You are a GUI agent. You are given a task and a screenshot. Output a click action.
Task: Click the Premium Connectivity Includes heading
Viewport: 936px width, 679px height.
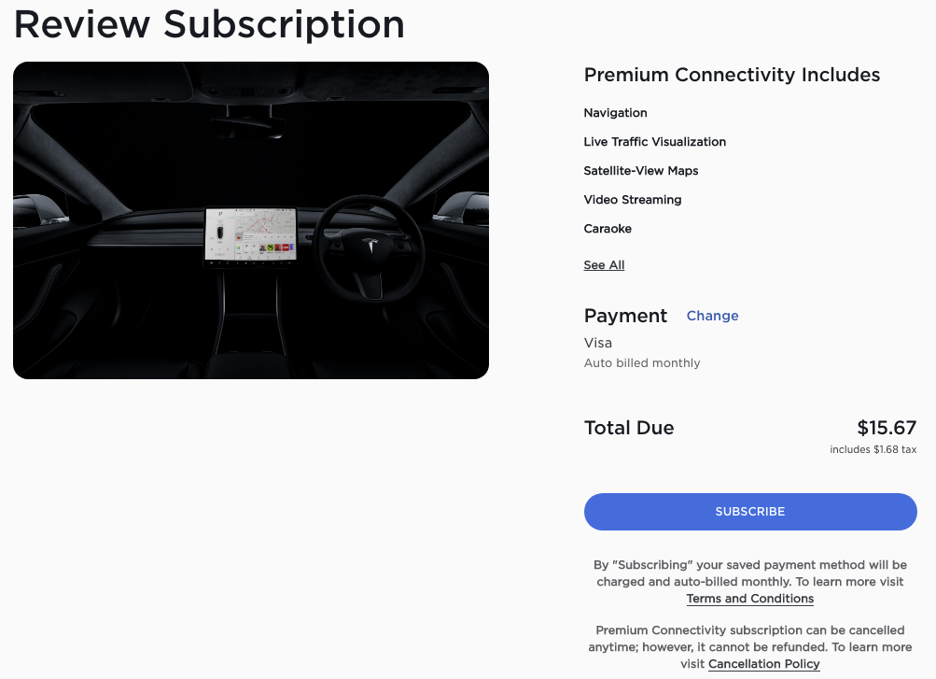[x=732, y=75]
